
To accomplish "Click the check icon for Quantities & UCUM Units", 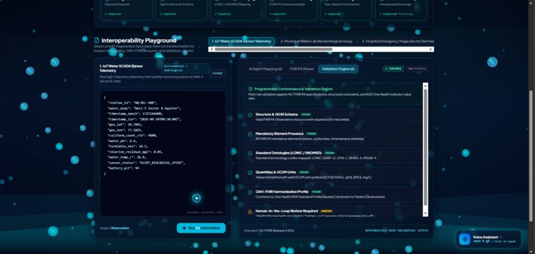I will pos(250,173).
